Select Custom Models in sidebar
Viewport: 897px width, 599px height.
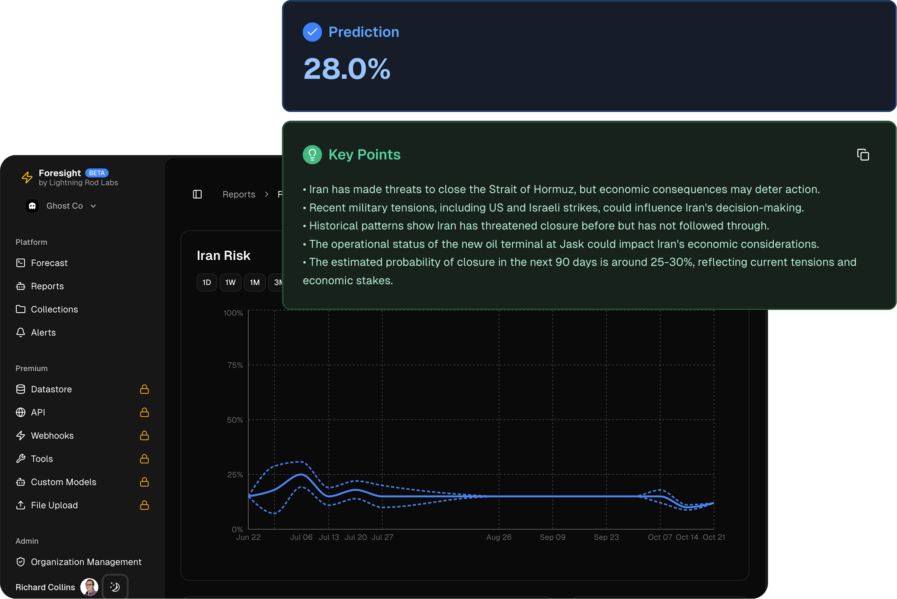[x=63, y=482]
